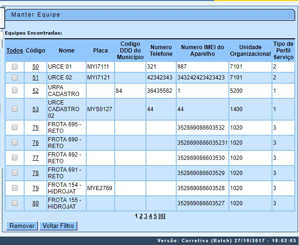This screenshot has width=299, height=245.
Task: Jump to results page 4
Action: click(x=150, y=216)
